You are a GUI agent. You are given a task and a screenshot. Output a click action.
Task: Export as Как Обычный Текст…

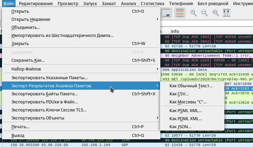(192, 86)
